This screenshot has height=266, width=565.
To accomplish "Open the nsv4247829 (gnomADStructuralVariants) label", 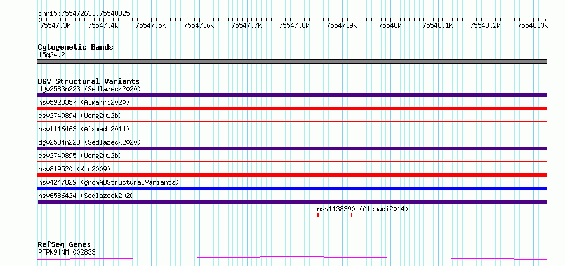I will (x=109, y=182).
